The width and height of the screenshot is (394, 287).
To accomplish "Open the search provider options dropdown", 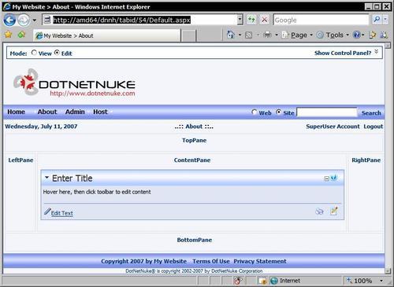I will [385, 20].
